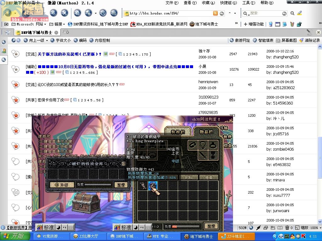Open the 收藏(A) menu
Image resolution: width=322 pixels, height=241 pixels.
[208, 3]
